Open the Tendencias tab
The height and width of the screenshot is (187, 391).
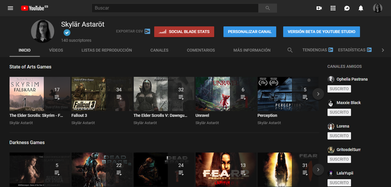314,50
